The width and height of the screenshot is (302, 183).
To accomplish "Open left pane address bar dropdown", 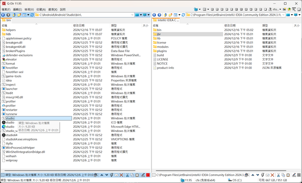I will (132, 15).
